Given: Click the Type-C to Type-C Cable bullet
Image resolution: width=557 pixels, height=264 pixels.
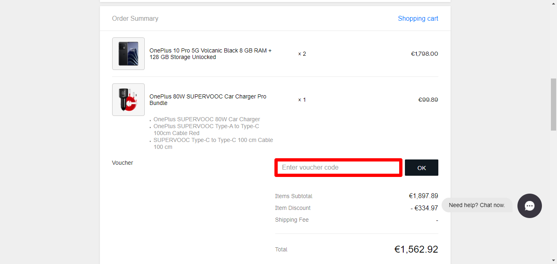Looking at the screenshot, I should point(213,144).
